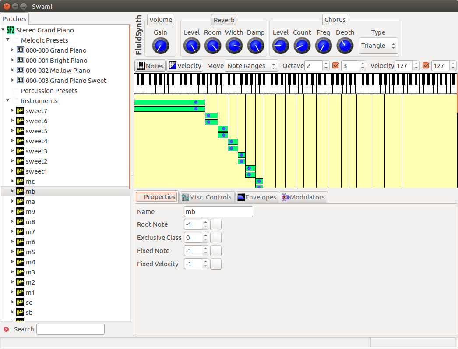Switch to the Misc. Controls tab
458x349 pixels.
tap(206, 197)
